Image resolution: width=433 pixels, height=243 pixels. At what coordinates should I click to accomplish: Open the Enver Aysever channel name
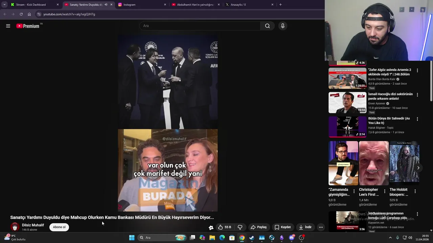pos(377,103)
